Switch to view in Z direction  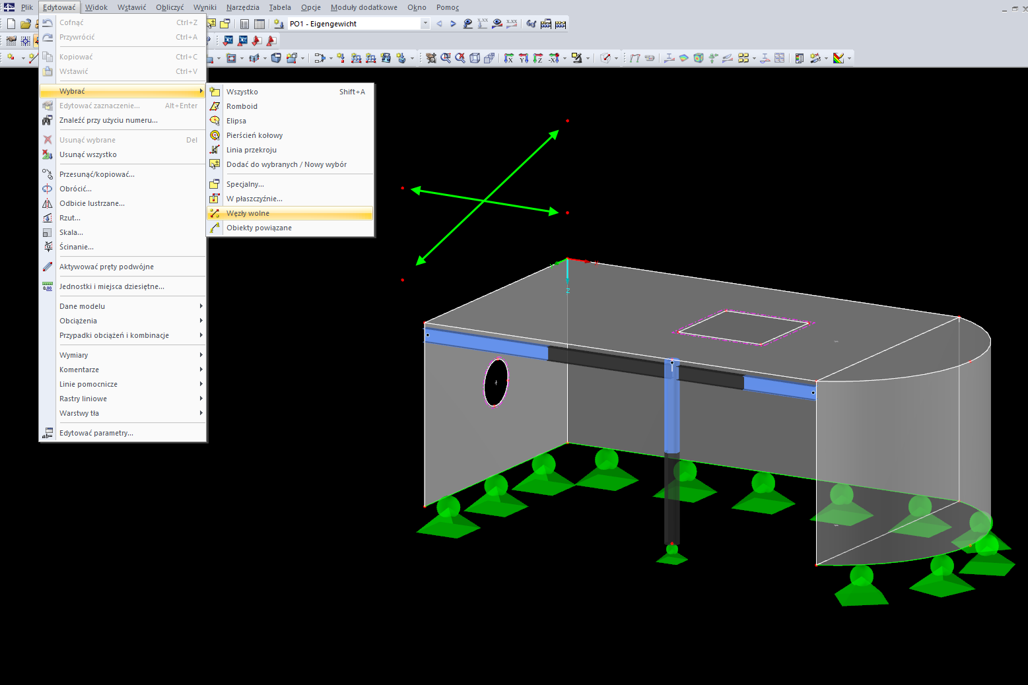[538, 58]
